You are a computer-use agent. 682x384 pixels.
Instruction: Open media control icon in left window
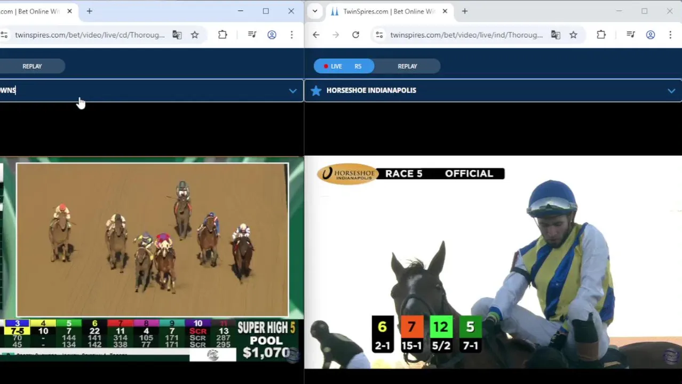tap(252, 35)
